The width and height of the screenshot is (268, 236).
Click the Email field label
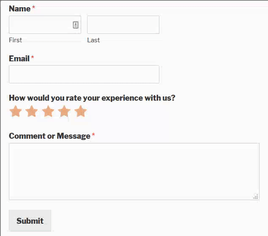19,58
